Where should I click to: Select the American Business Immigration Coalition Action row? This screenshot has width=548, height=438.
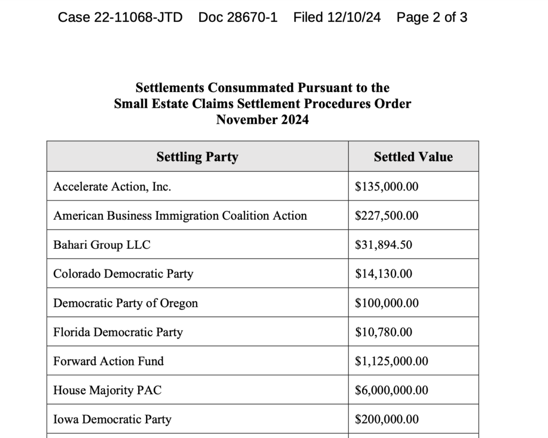[x=180, y=216]
